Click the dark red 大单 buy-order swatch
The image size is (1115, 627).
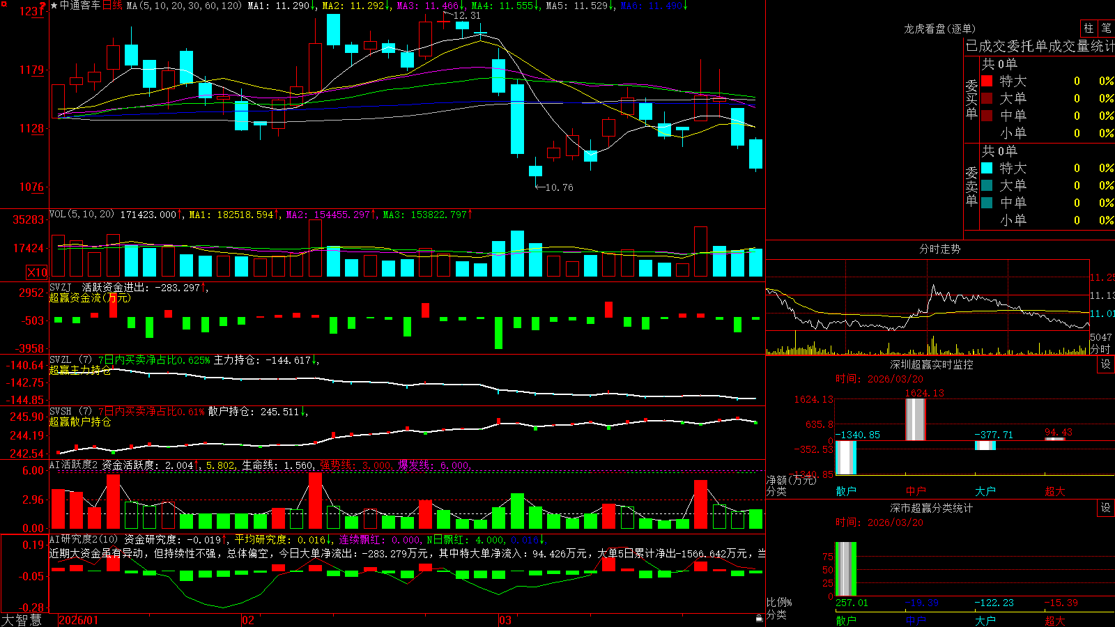[987, 98]
